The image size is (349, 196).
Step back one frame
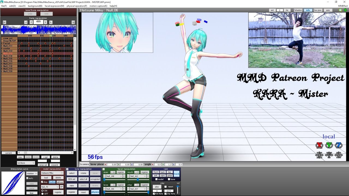point(31,22)
